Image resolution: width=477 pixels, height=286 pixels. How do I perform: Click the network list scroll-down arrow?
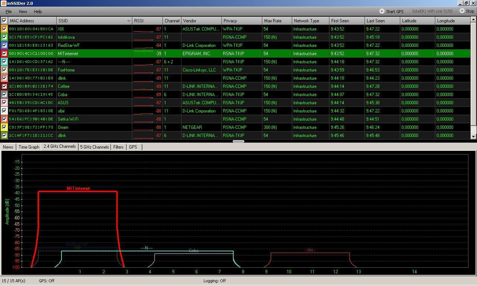(x=474, y=137)
